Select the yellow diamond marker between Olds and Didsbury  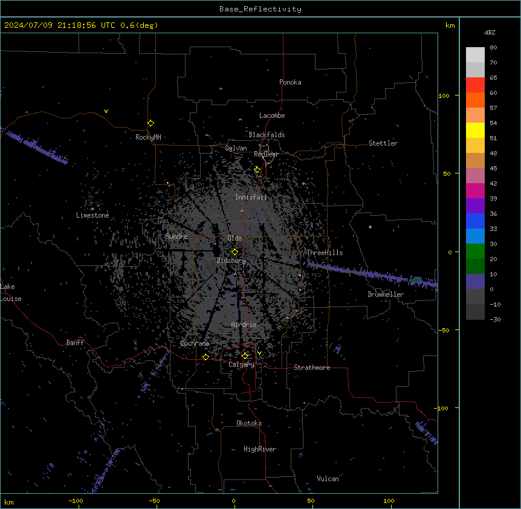(235, 252)
